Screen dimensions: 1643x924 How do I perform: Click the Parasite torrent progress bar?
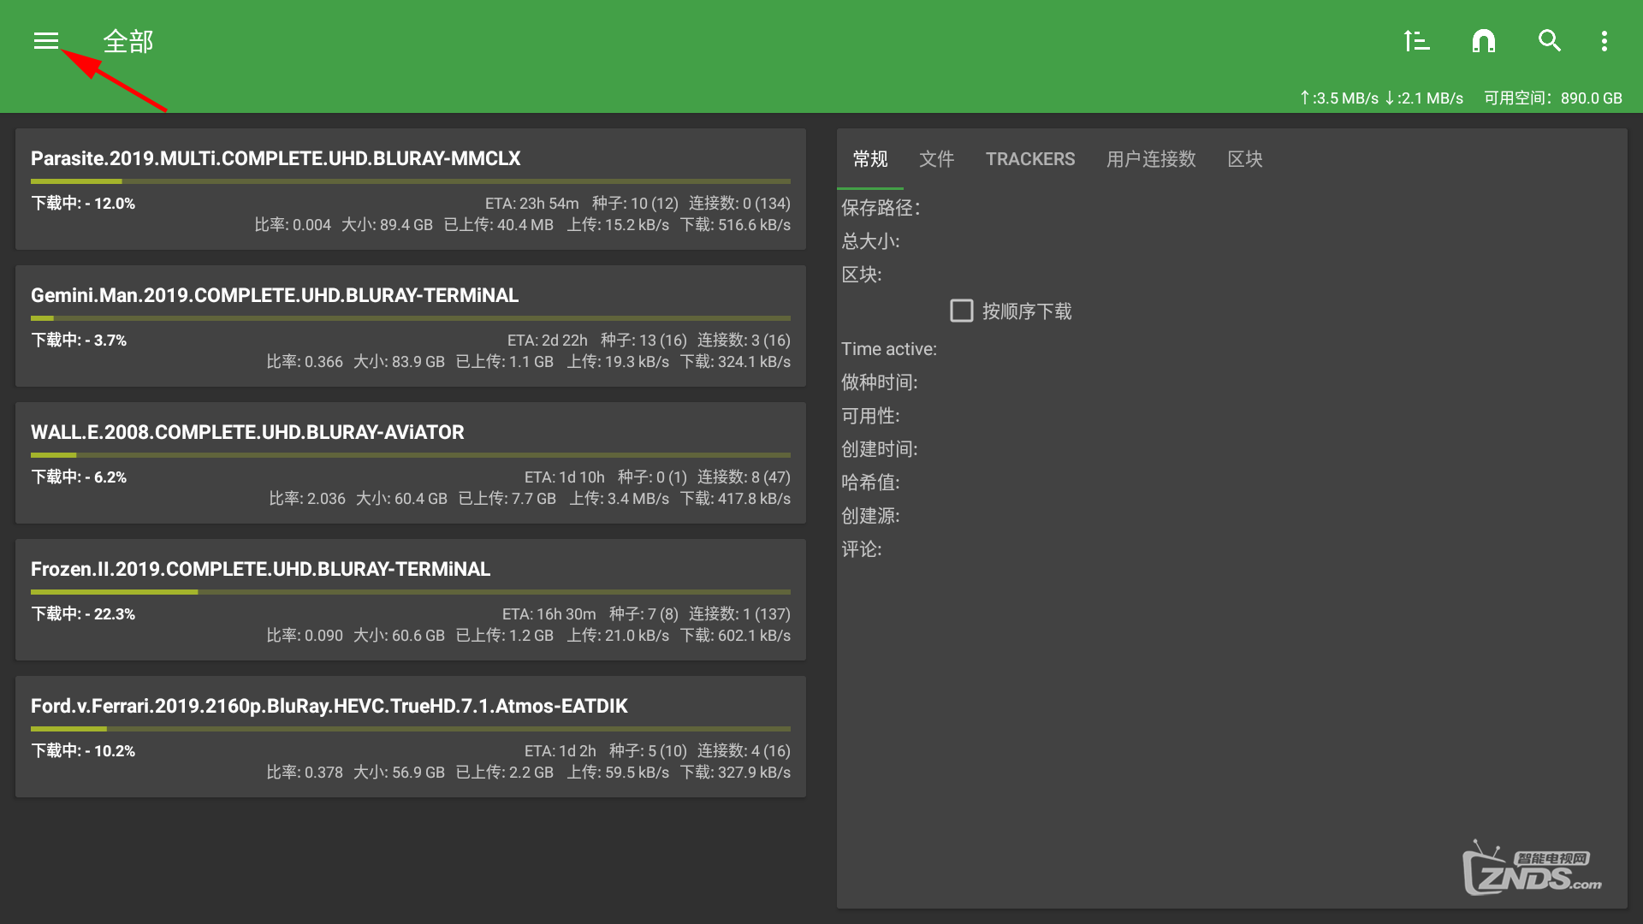(411, 181)
